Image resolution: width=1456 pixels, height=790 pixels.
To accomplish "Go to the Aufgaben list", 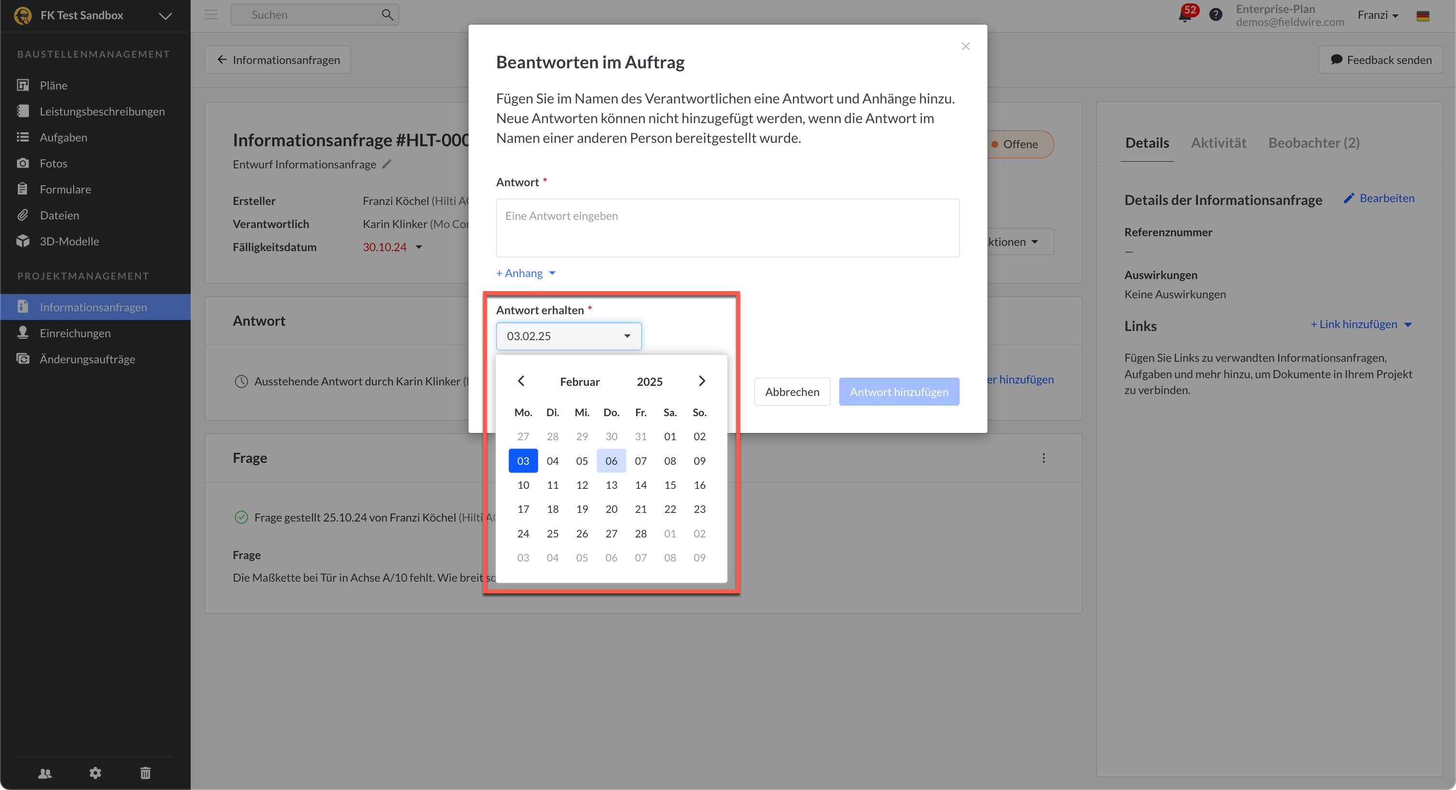I will pyautogui.click(x=63, y=137).
